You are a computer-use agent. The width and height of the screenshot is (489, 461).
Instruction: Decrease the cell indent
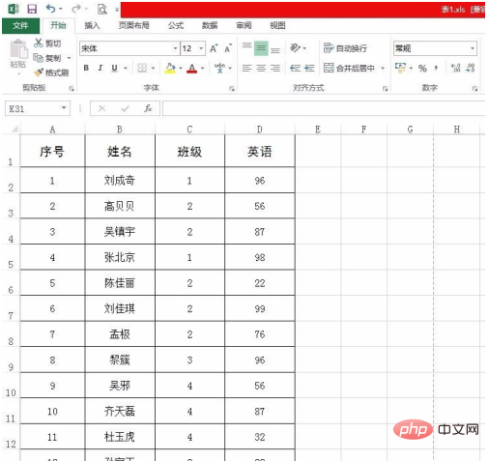tap(295, 68)
